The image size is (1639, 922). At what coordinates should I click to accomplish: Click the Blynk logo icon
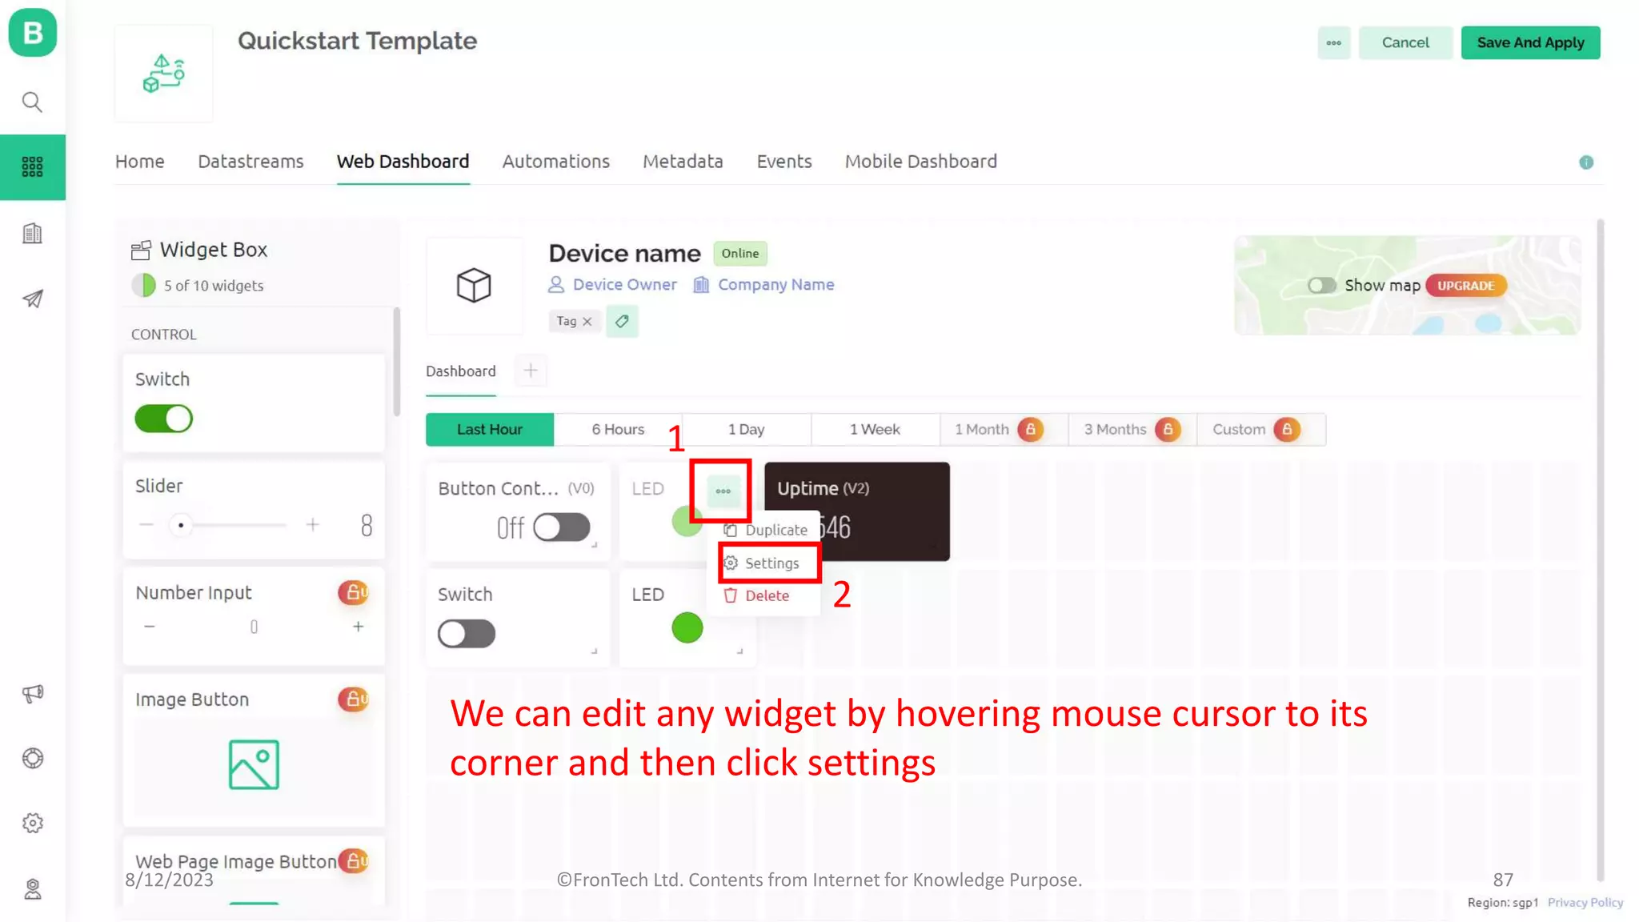click(32, 33)
